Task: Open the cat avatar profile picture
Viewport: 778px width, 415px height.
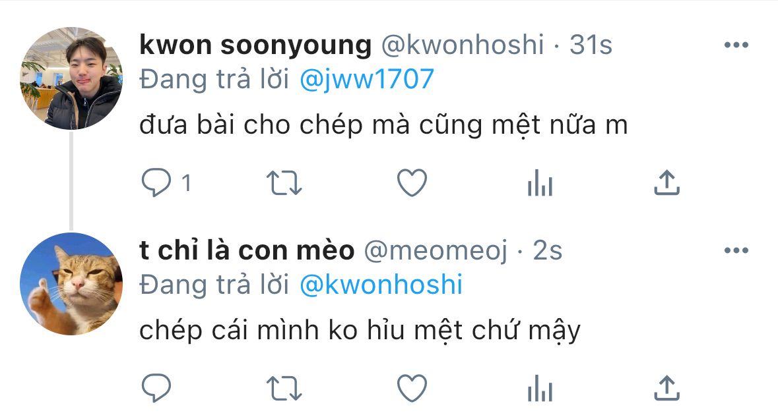Action: [71, 284]
